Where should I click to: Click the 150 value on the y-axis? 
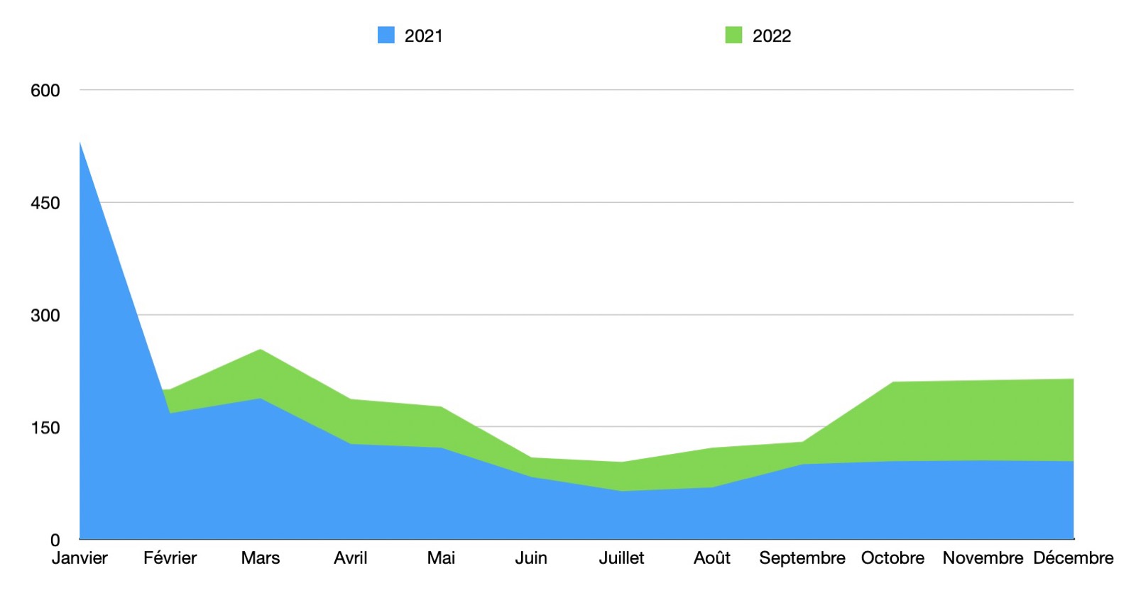tap(45, 428)
